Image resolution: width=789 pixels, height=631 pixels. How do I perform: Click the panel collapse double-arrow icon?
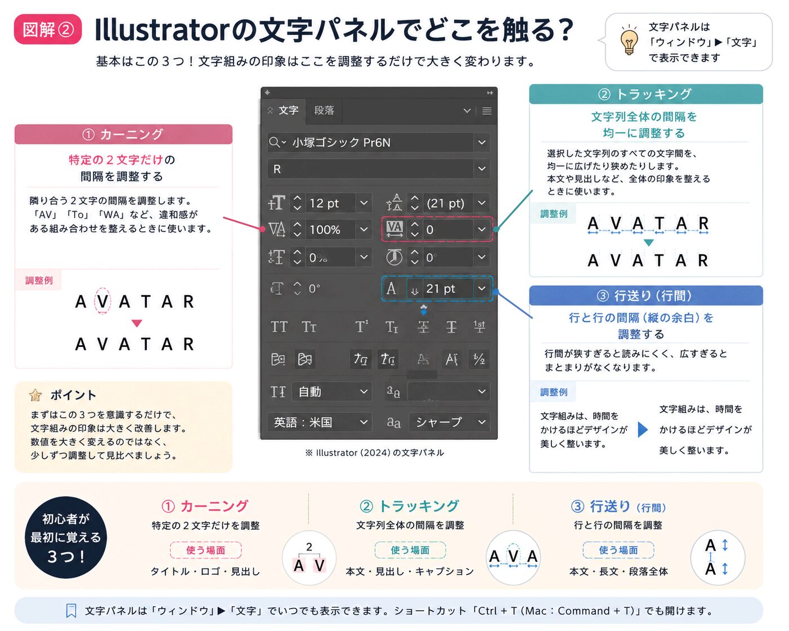pyautogui.click(x=490, y=92)
